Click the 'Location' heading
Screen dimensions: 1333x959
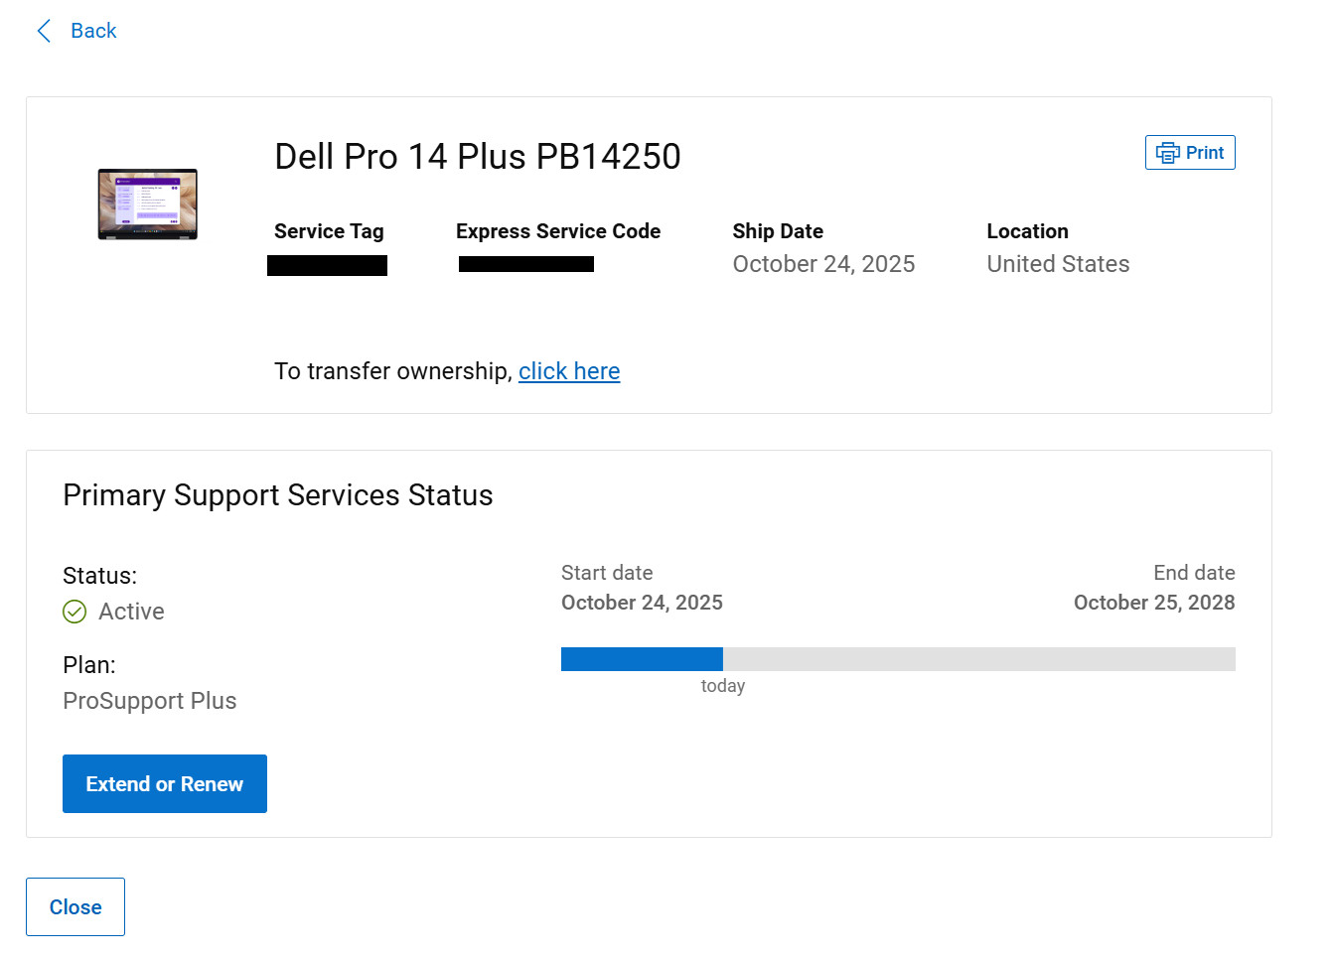click(x=1028, y=231)
